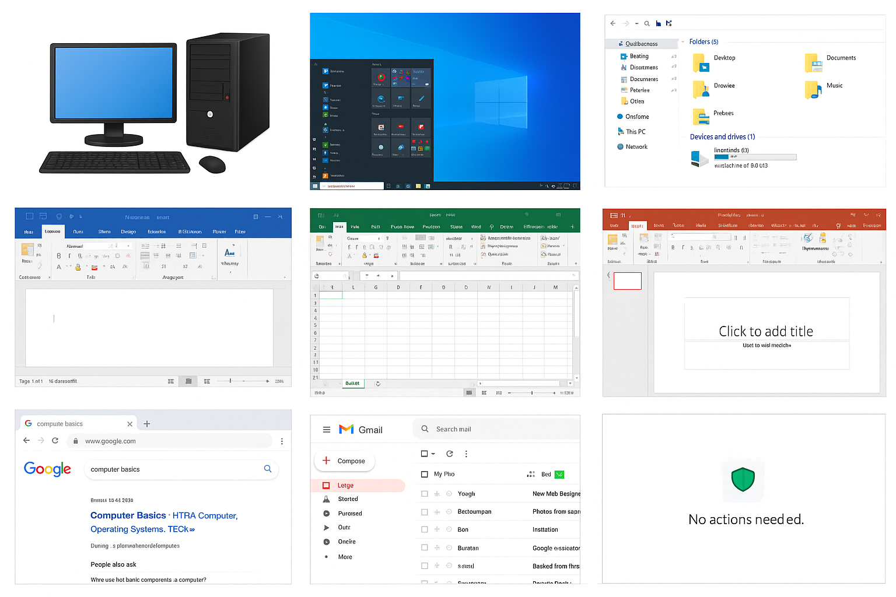Click the zoom slider in Word status bar
Viewport: 896px width, 597px height.
(x=230, y=381)
